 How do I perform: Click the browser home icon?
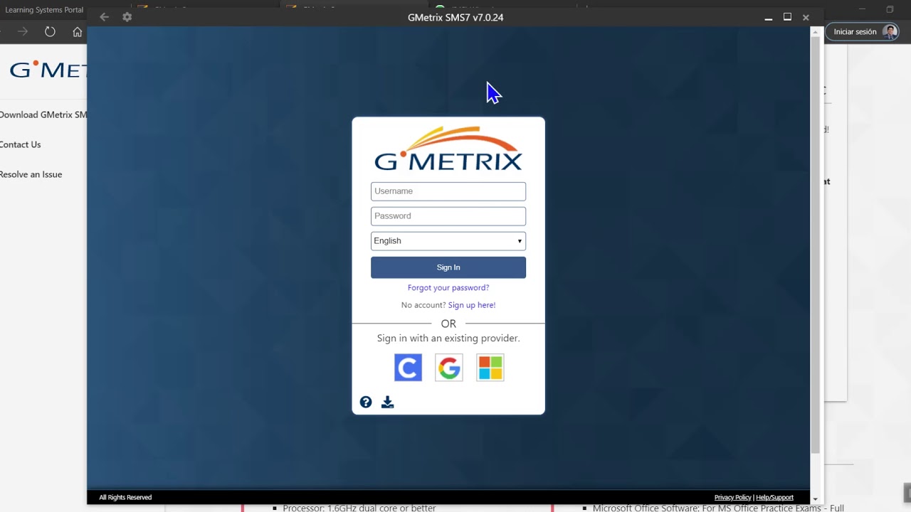(x=78, y=31)
